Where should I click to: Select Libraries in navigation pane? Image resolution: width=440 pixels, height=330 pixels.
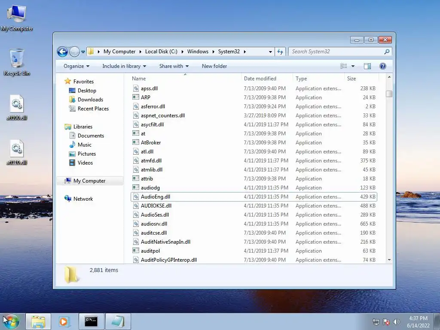(x=82, y=127)
